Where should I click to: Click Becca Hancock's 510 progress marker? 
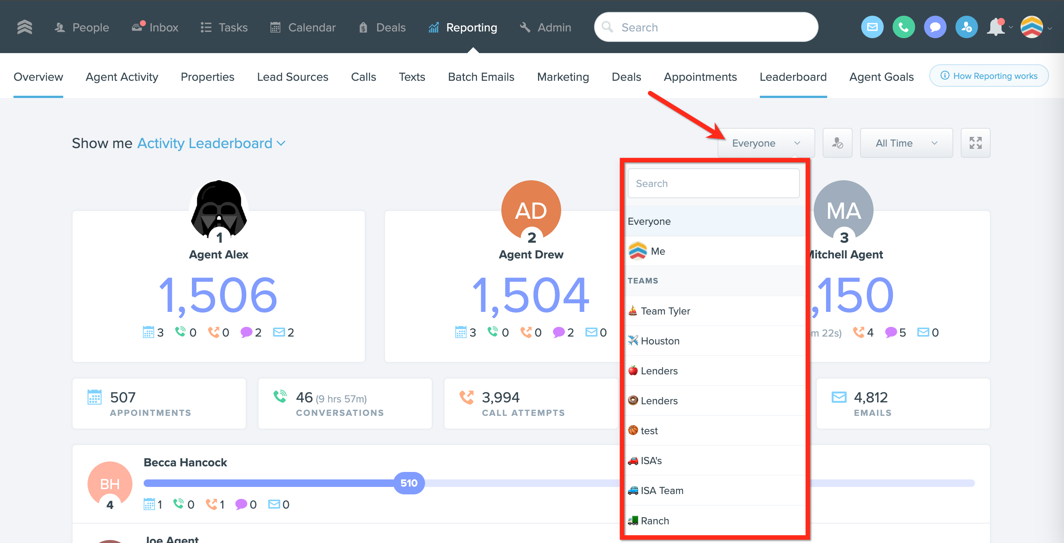[409, 483]
